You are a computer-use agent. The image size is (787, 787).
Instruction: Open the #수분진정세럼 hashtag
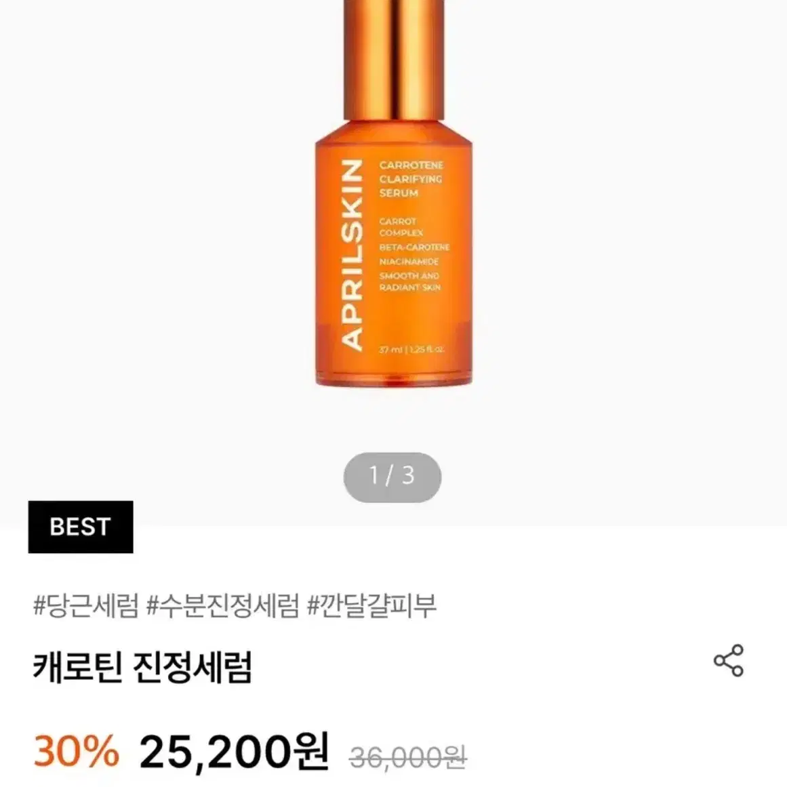(222, 606)
